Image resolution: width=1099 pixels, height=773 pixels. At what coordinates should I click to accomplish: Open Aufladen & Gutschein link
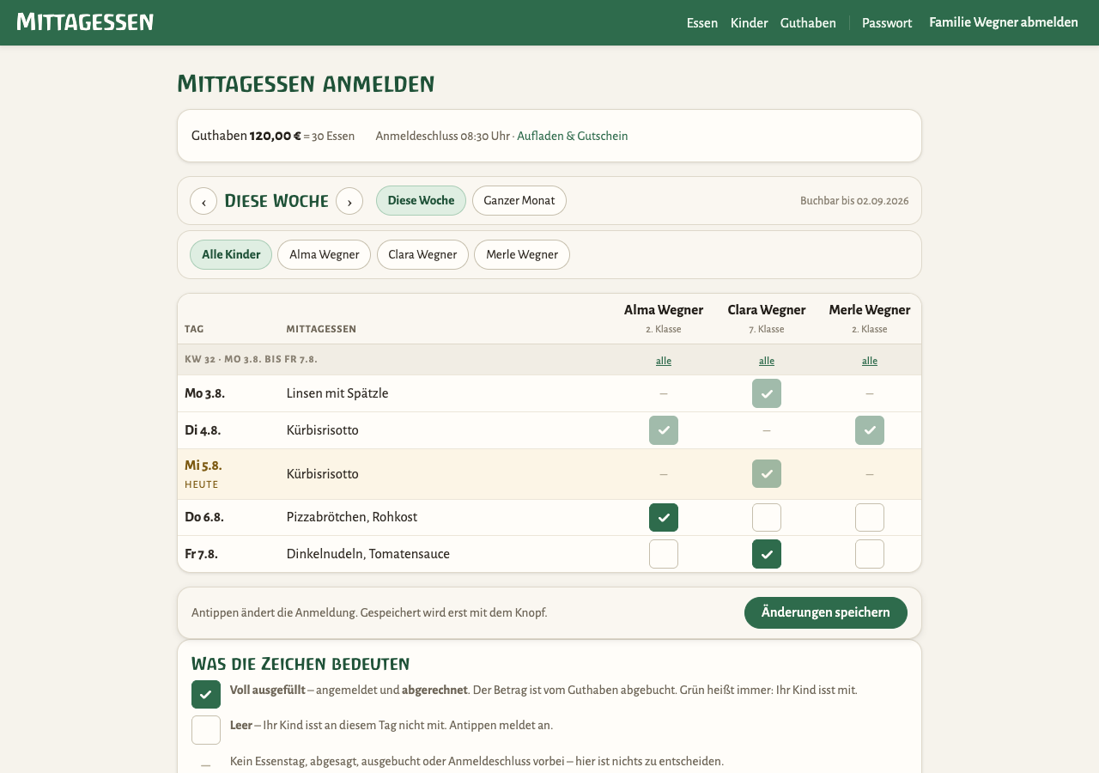[x=573, y=136]
